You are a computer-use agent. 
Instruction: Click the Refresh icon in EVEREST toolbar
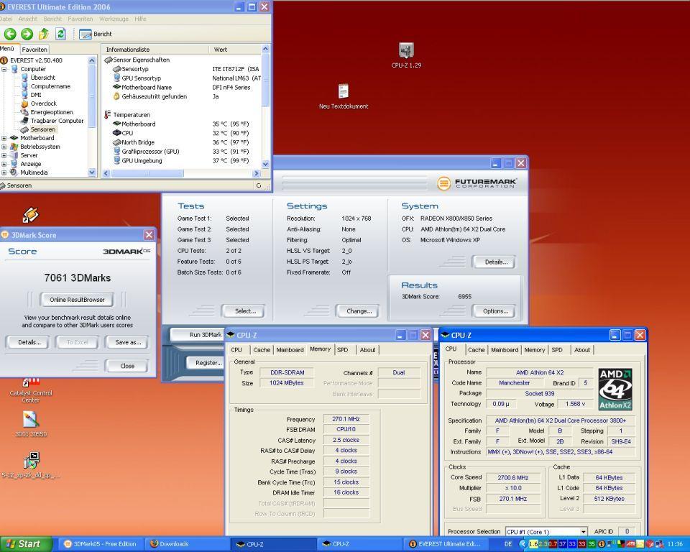coord(60,34)
